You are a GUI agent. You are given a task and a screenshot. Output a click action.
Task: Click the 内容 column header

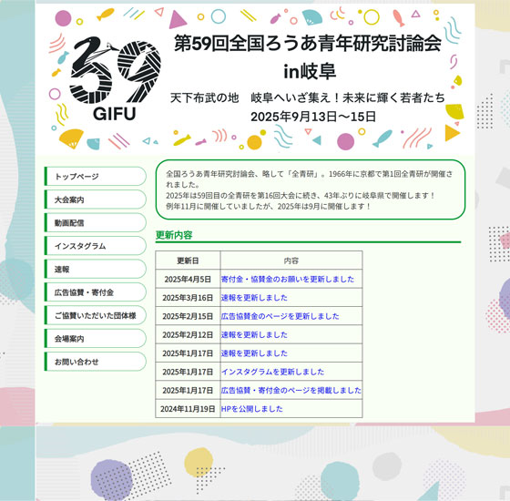click(x=291, y=261)
